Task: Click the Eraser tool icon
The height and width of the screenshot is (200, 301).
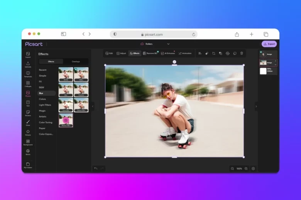Action: 206,53
